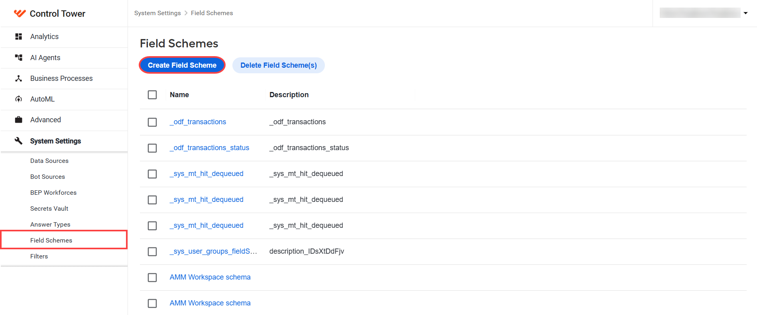Open the _odf_transactions scheme link

[x=198, y=122]
